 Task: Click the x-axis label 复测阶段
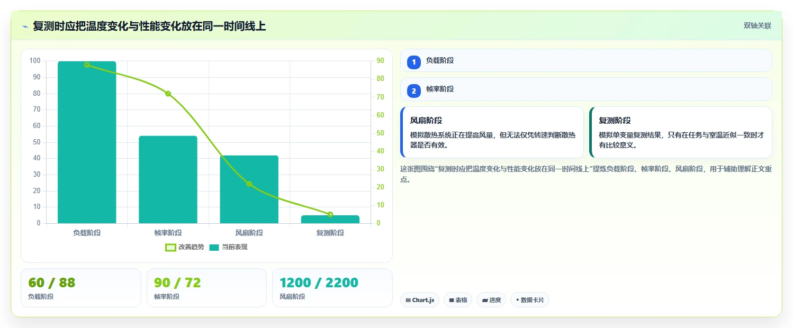(330, 233)
